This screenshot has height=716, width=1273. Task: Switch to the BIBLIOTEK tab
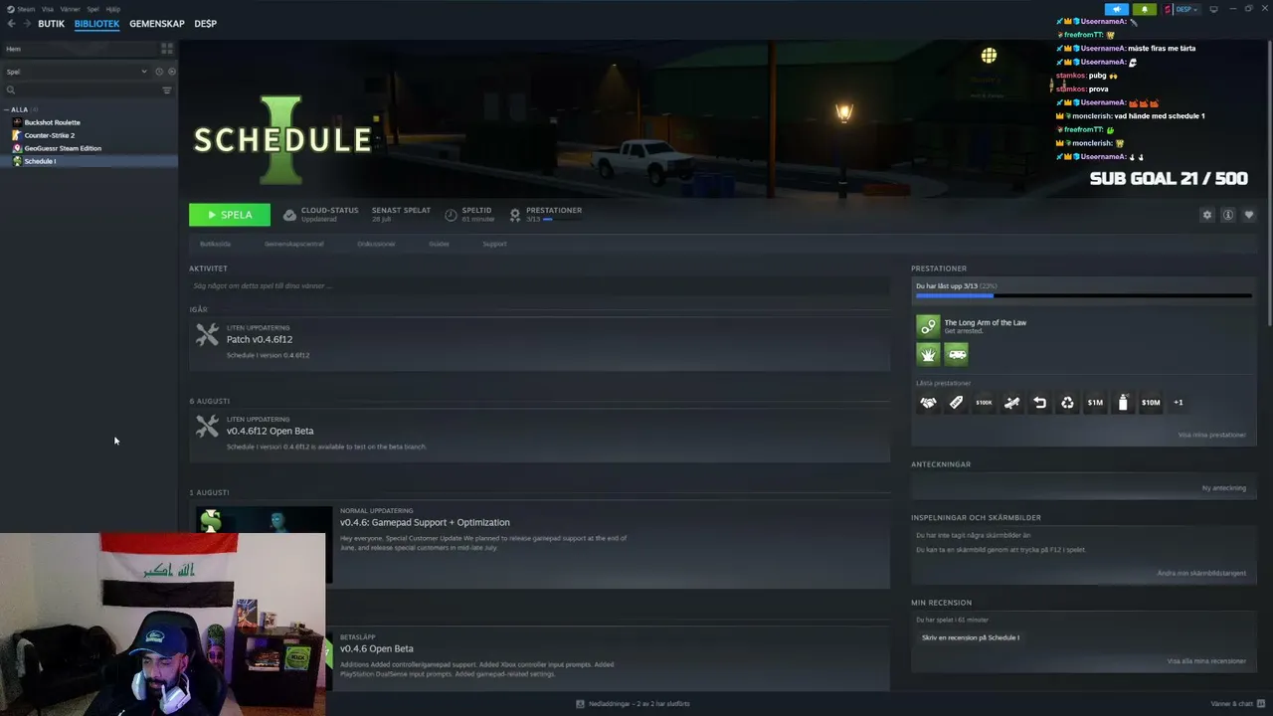[x=96, y=24]
